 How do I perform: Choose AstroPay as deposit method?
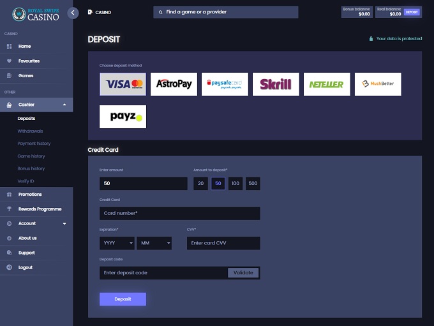click(174, 84)
